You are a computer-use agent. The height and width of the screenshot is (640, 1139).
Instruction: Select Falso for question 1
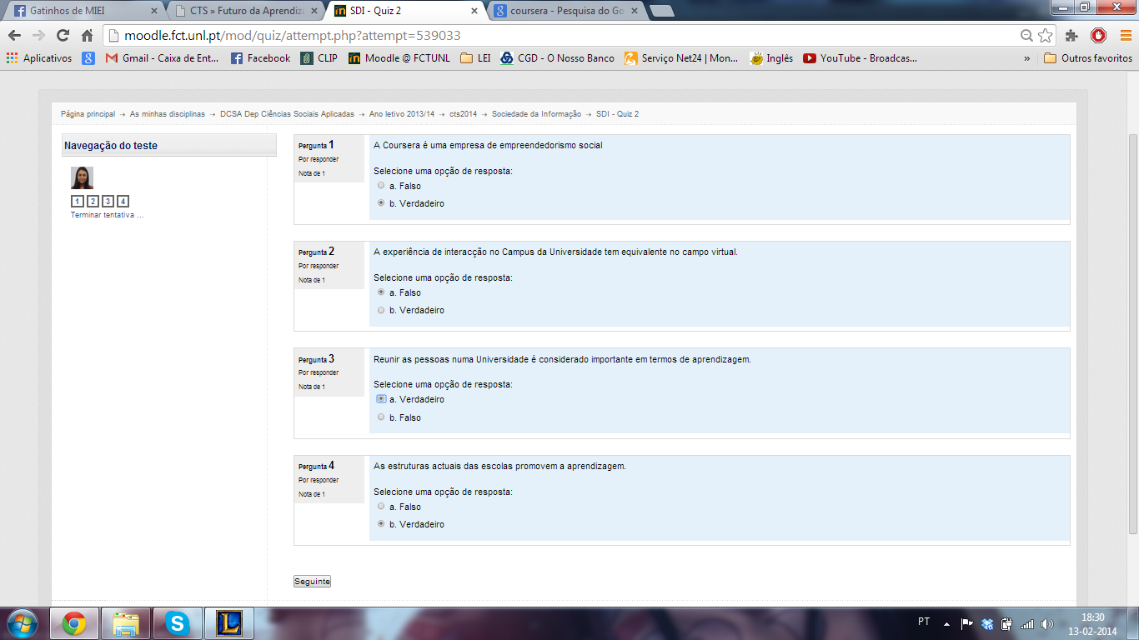click(x=381, y=186)
